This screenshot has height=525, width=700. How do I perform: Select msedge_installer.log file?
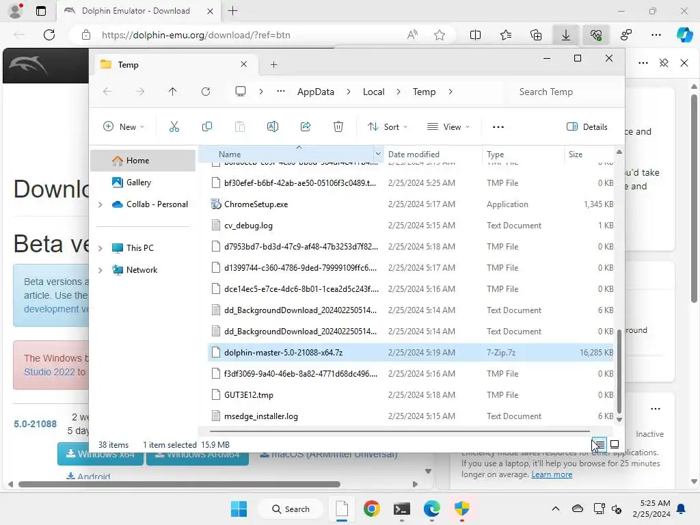click(x=411, y=416)
